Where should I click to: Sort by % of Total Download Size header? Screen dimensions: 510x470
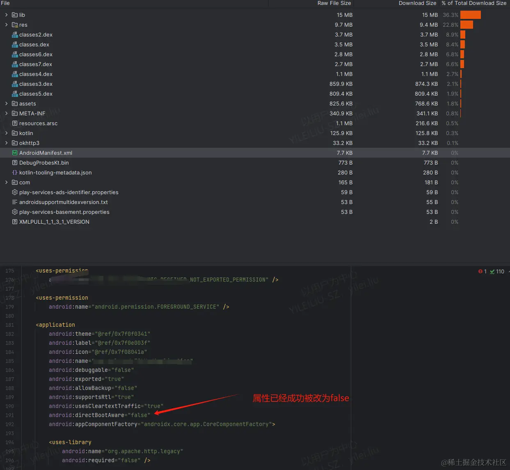pyautogui.click(x=474, y=3)
